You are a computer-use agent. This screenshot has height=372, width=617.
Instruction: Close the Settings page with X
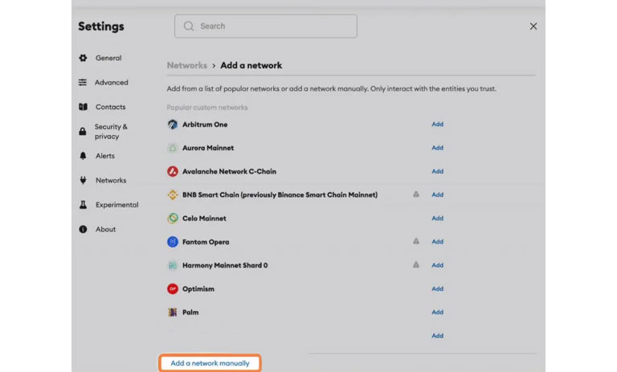pos(533,27)
